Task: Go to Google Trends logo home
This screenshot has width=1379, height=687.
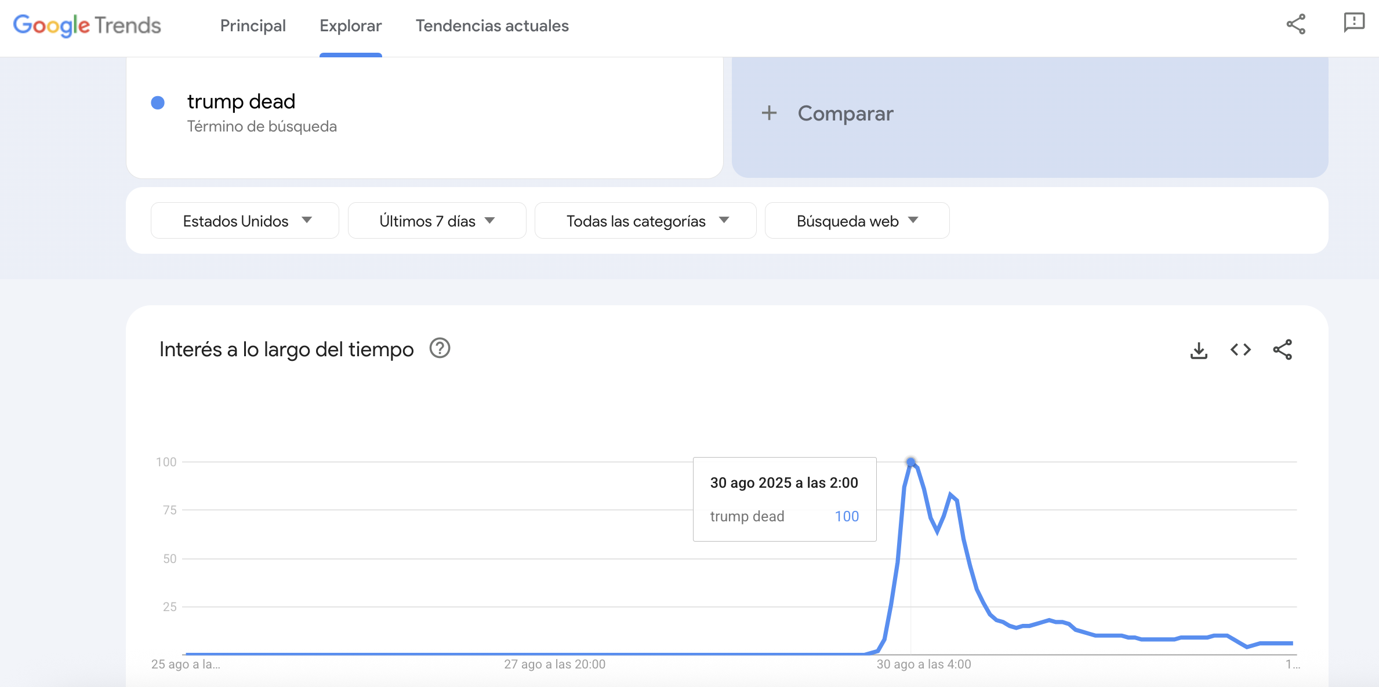Action: tap(87, 25)
